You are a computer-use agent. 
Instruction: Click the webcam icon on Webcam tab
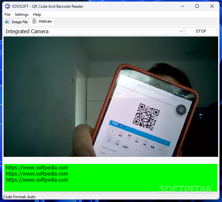pos(34,21)
